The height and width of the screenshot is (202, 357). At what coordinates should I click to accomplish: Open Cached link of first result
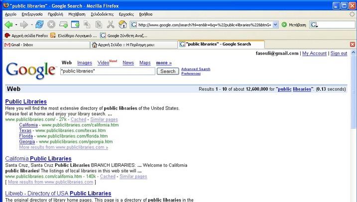click(x=79, y=120)
